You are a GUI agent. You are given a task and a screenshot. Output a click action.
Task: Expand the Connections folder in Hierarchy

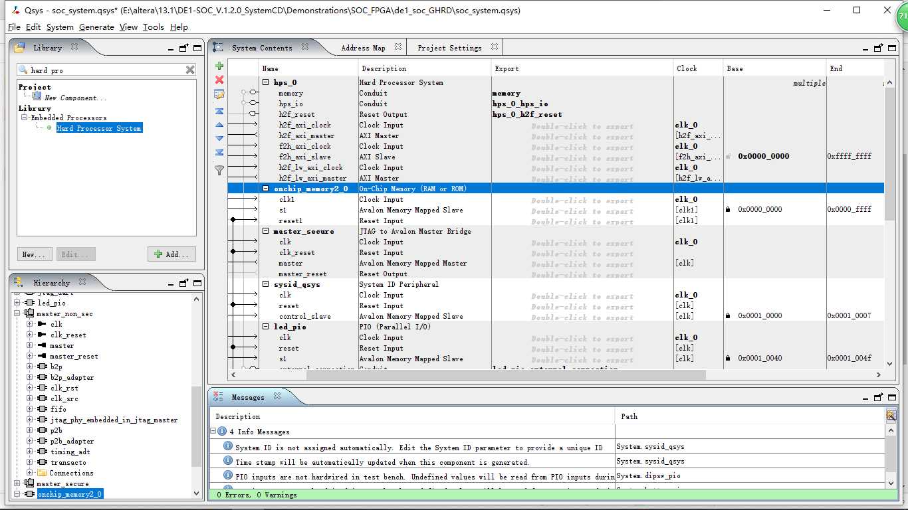click(30, 473)
